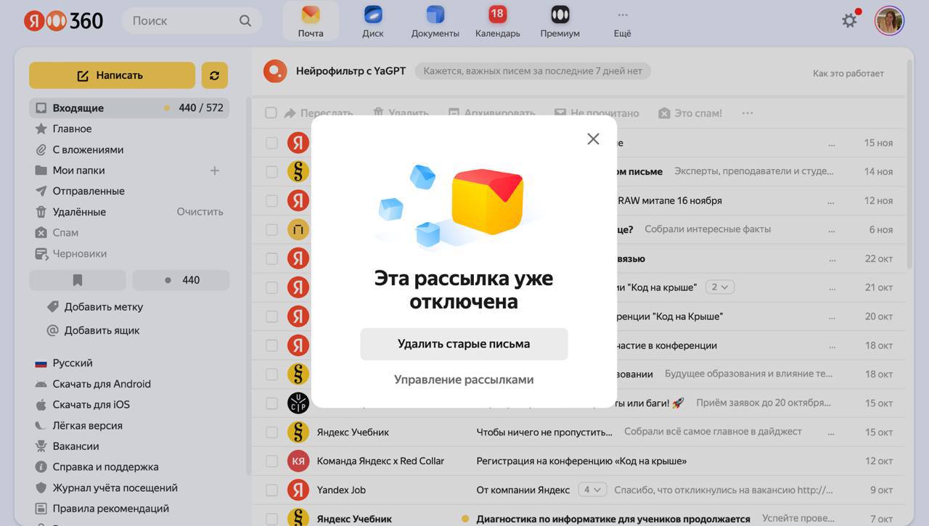
Task: Click Как это работает link
Action: click(848, 73)
